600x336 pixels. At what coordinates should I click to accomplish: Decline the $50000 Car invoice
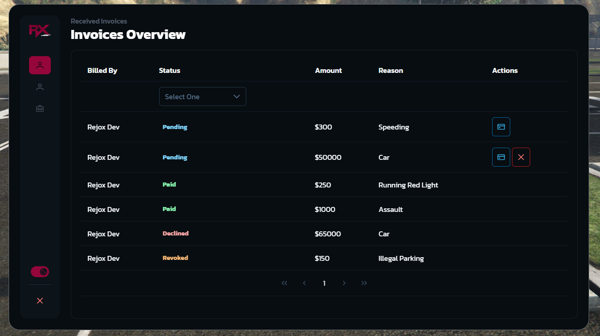pos(521,157)
